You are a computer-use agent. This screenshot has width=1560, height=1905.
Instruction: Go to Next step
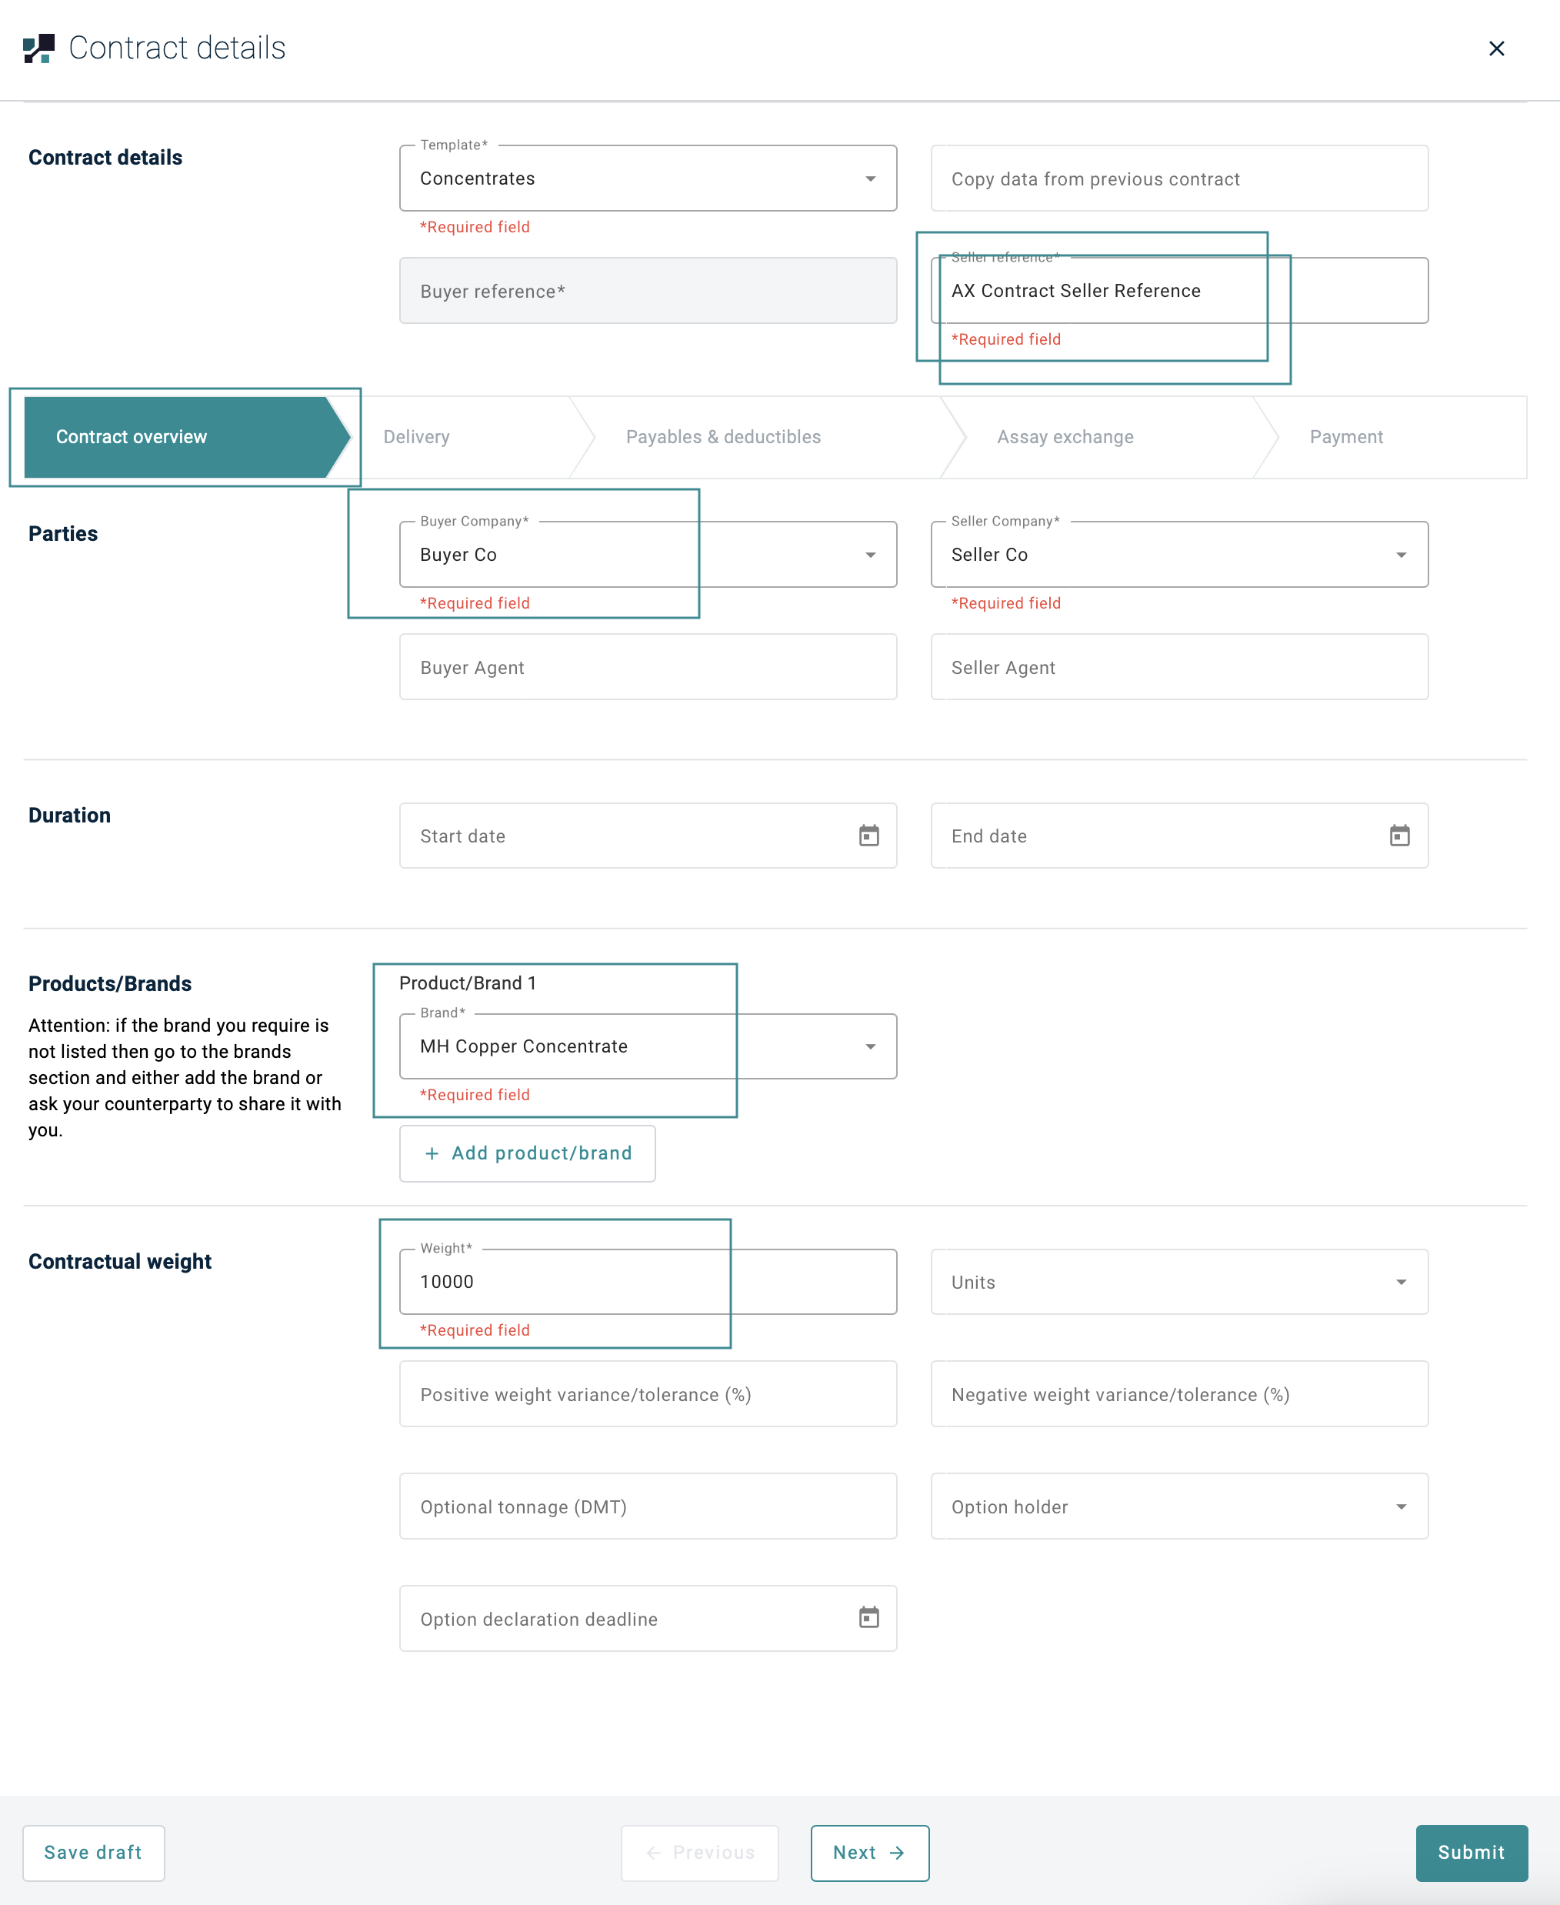pos(869,1852)
